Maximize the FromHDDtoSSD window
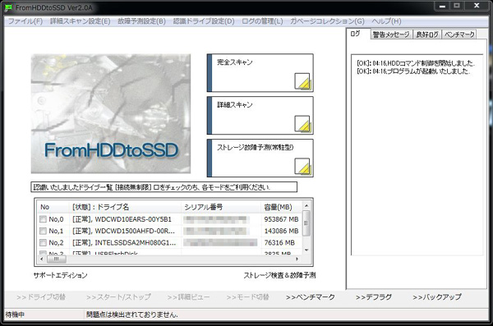Image resolution: width=493 pixels, height=326 pixels. 457,6
